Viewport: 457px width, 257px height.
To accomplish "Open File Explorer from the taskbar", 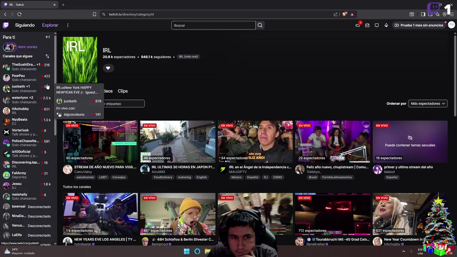I will pos(207,252).
